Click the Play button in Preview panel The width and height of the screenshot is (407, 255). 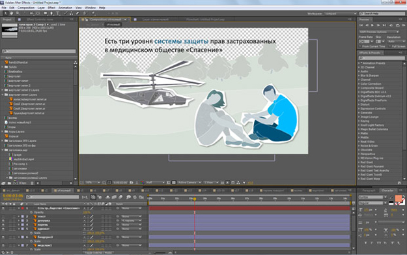pyautogui.click(x=372, y=25)
